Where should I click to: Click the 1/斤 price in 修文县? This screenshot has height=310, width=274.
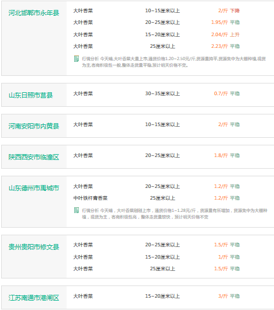(223, 257)
